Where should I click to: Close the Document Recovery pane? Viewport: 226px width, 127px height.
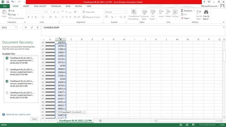(34, 119)
